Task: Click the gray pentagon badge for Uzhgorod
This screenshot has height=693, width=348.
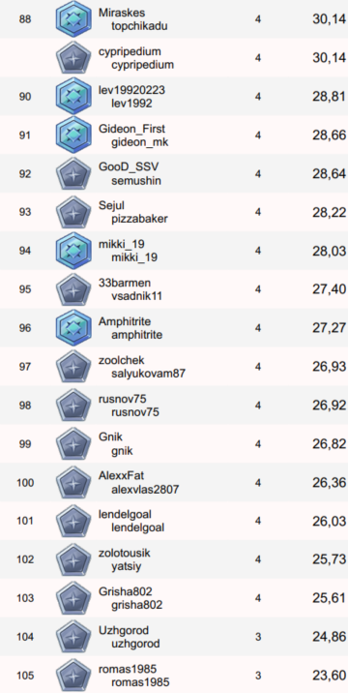Action: point(73,637)
